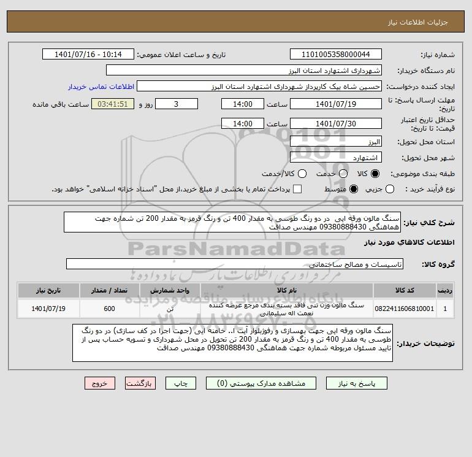Screen dimensions: 472x457
Task: Click the delivery city field اشتهارد
Action: click(x=336, y=158)
